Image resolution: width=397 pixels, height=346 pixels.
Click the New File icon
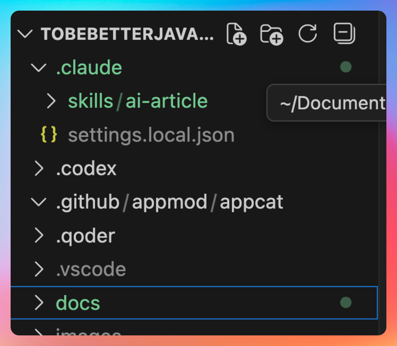pyautogui.click(x=236, y=34)
